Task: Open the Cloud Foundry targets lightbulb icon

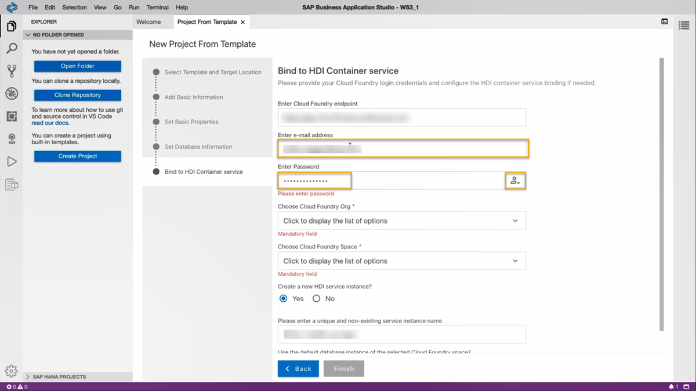Action: pos(12,139)
